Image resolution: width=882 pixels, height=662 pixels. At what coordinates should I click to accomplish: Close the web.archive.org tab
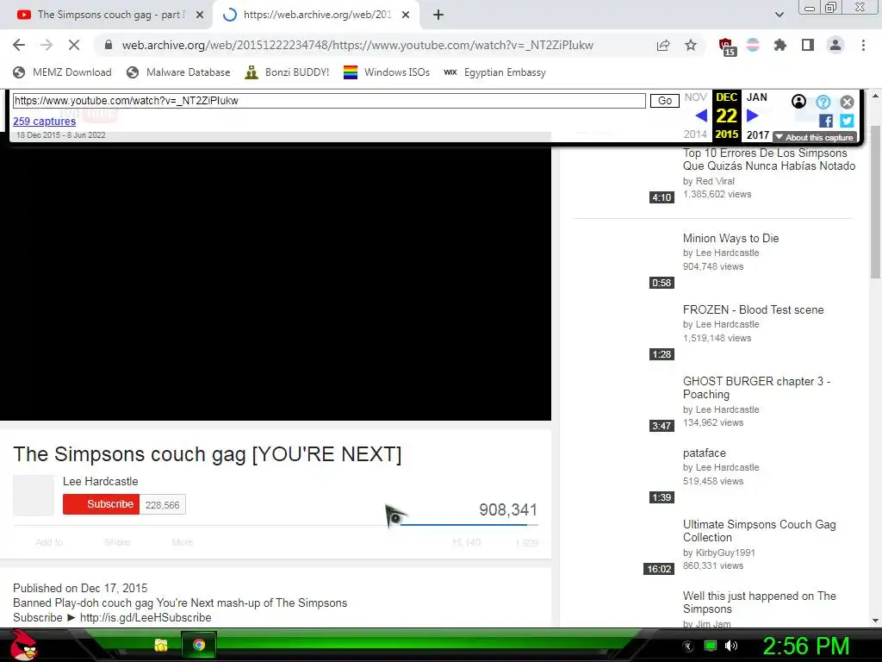coord(406,15)
